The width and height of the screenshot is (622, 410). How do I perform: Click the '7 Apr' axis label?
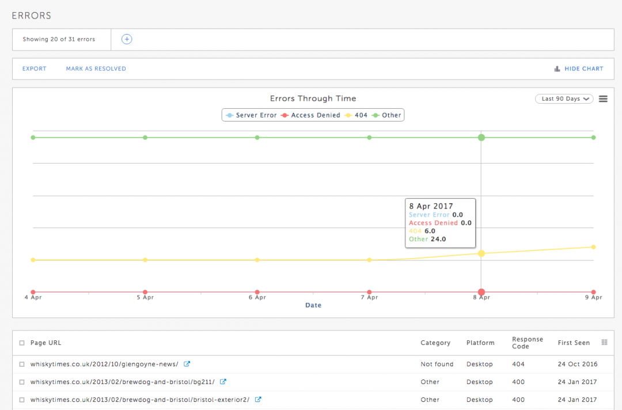(x=369, y=297)
